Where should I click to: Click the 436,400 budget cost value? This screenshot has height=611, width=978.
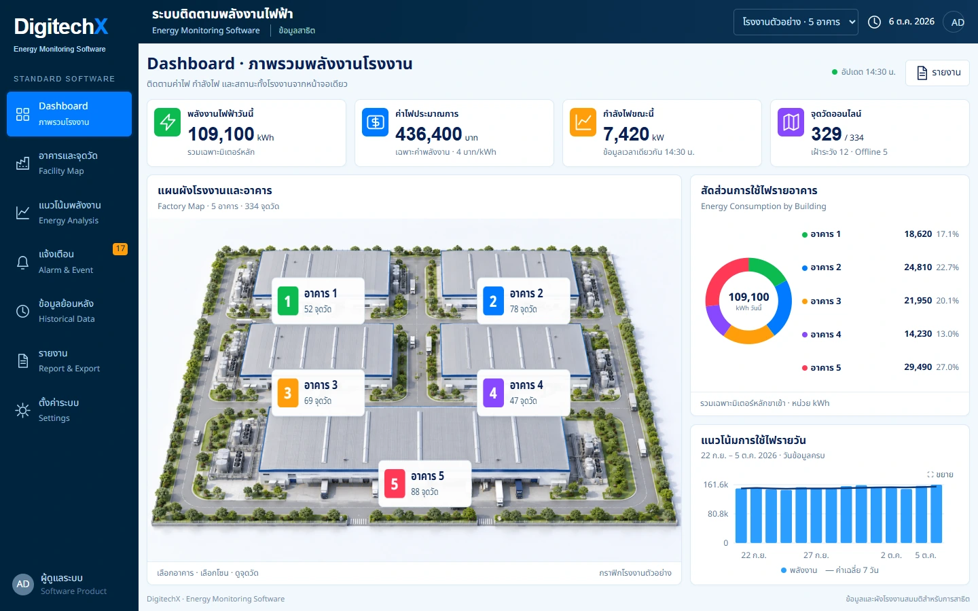pyautogui.click(x=429, y=134)
